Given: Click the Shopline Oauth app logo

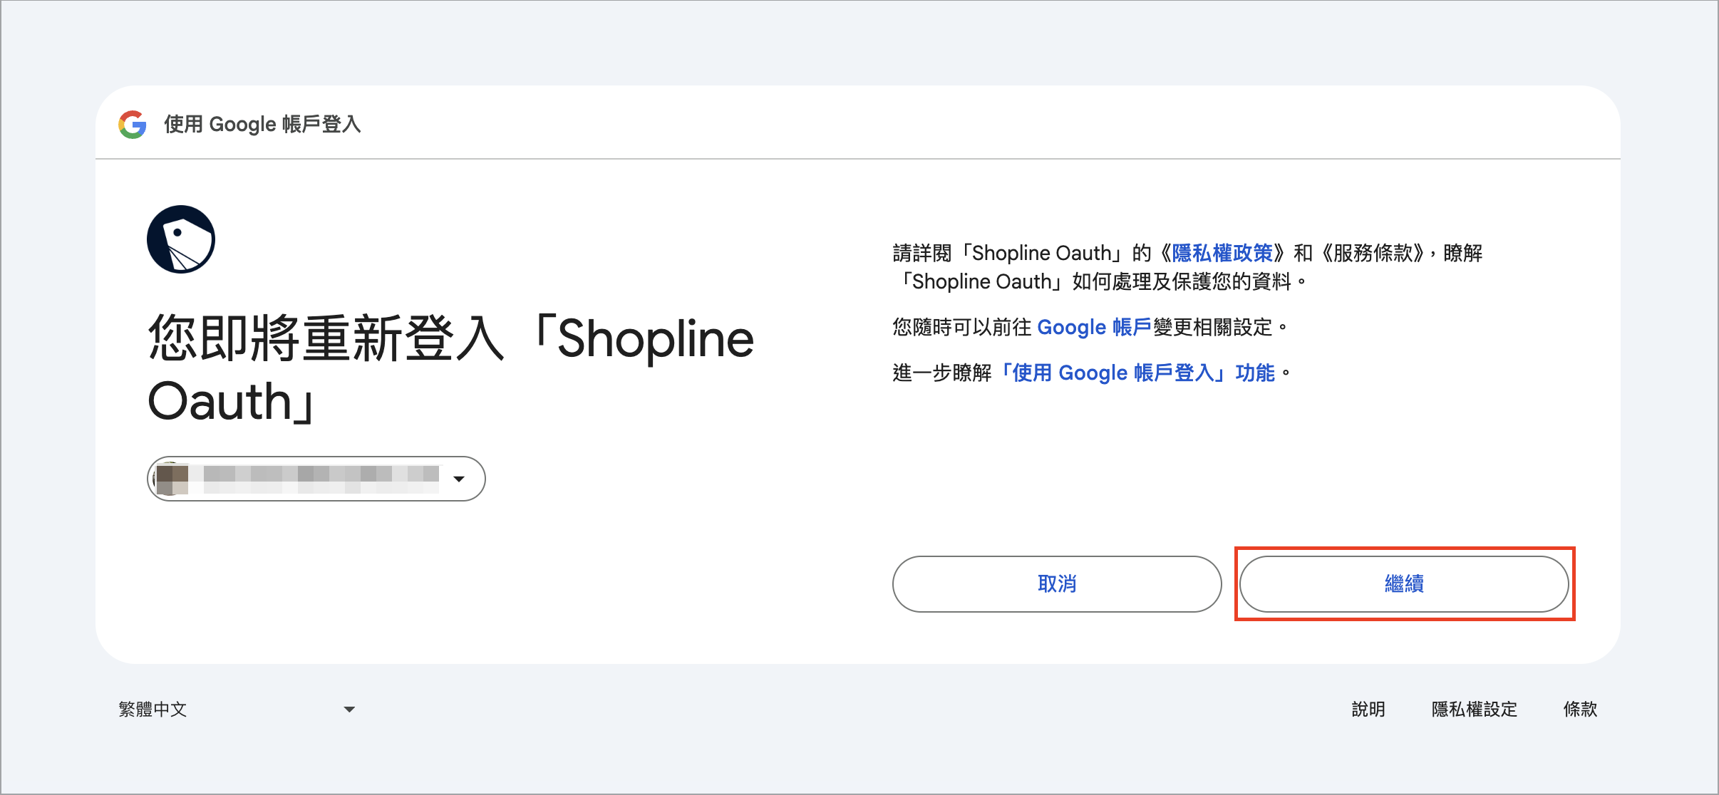Looking at the screenshot, I should (181, 239).
